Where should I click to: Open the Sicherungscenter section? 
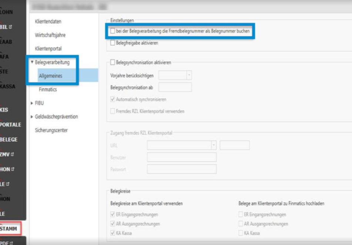(x=51, y=130)
